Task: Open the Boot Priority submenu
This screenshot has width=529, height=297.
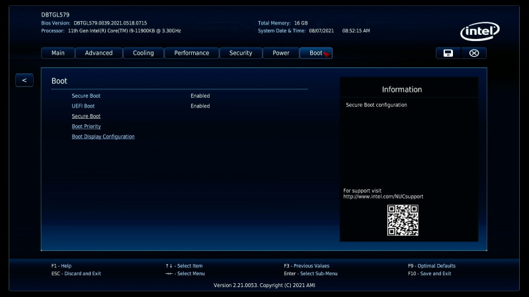Action: (86, 126)
